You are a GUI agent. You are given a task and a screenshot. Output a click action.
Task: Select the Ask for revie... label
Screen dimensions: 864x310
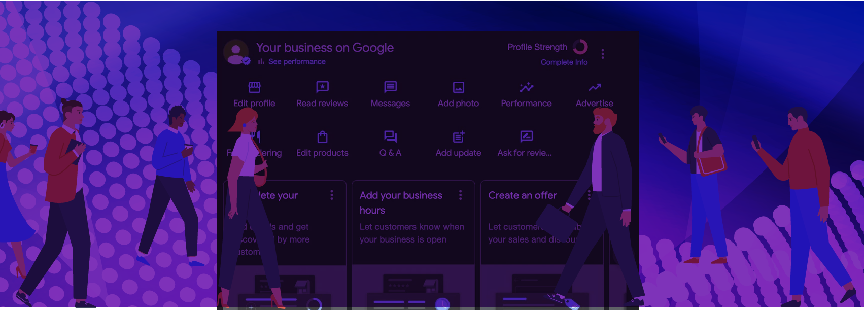point(525,153)
